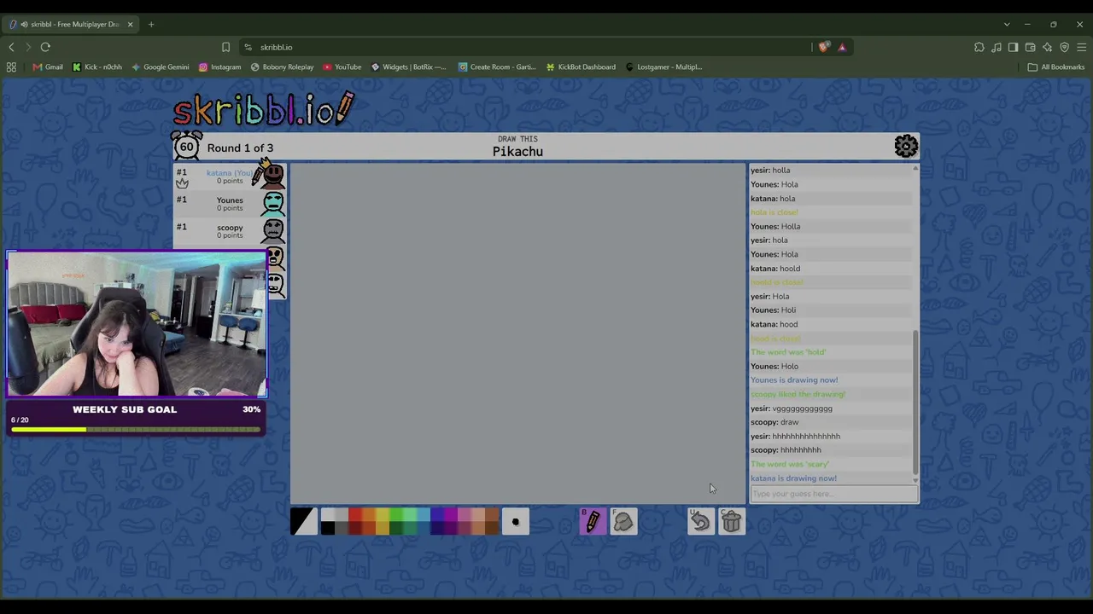Close the skribbl browser tab
This screenshot has width=1093, height=614.
(x=130, y=24)
